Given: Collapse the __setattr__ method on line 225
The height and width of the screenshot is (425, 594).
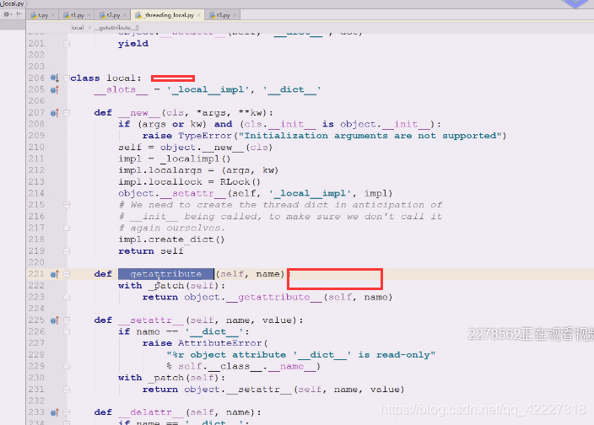Looking at the screenshot, I should click(x=67, y=320).
